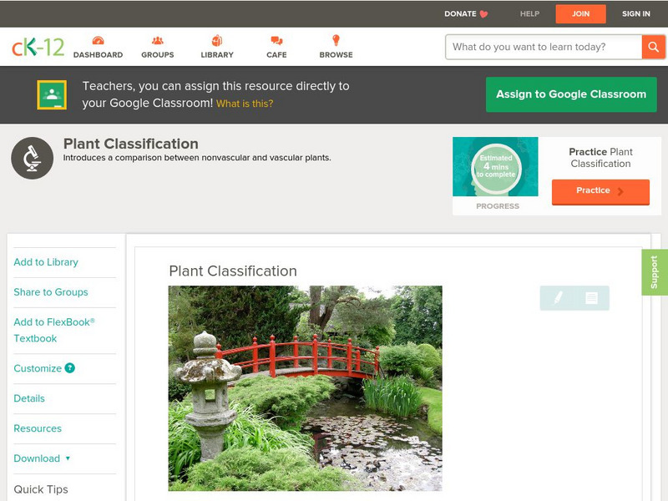Click the Customize link
Image resolution: width=668 pixels, height=501 pixels.
pos(38,368)
